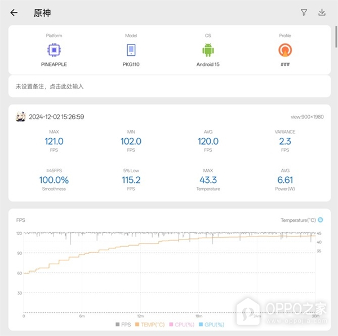Image resolution: width=338 pixels, height=336 pixels.
Task: Tap the note field to enter remarks
Action: click(x=170, y=86)
